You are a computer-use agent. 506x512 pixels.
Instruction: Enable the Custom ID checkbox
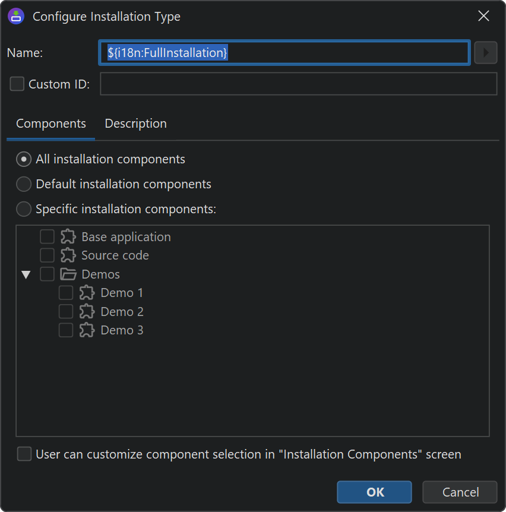coord(17,84)
